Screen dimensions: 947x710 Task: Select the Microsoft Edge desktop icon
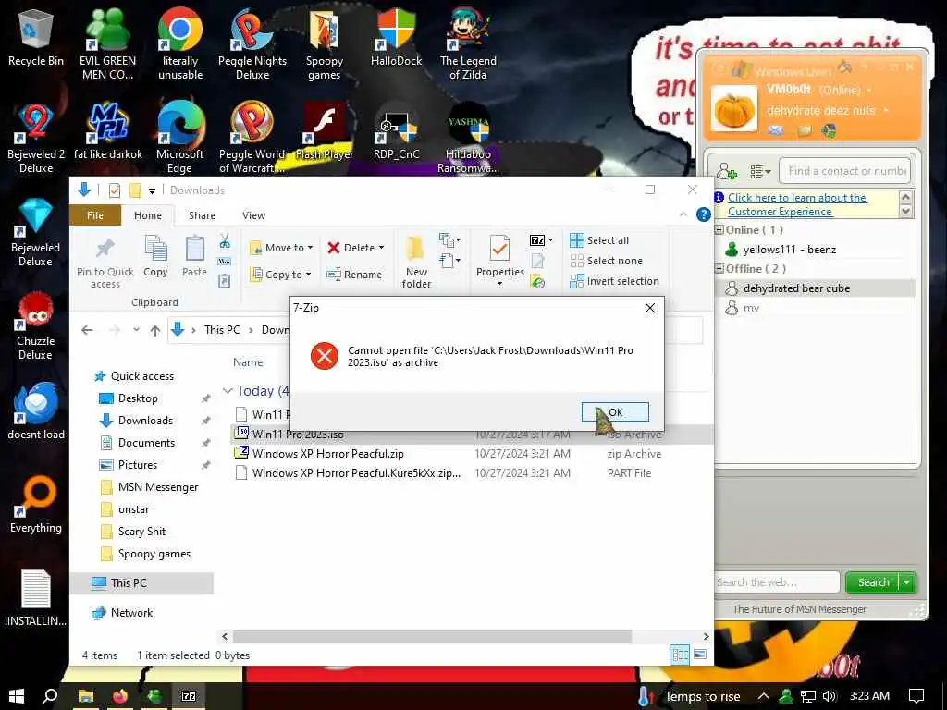180,138
